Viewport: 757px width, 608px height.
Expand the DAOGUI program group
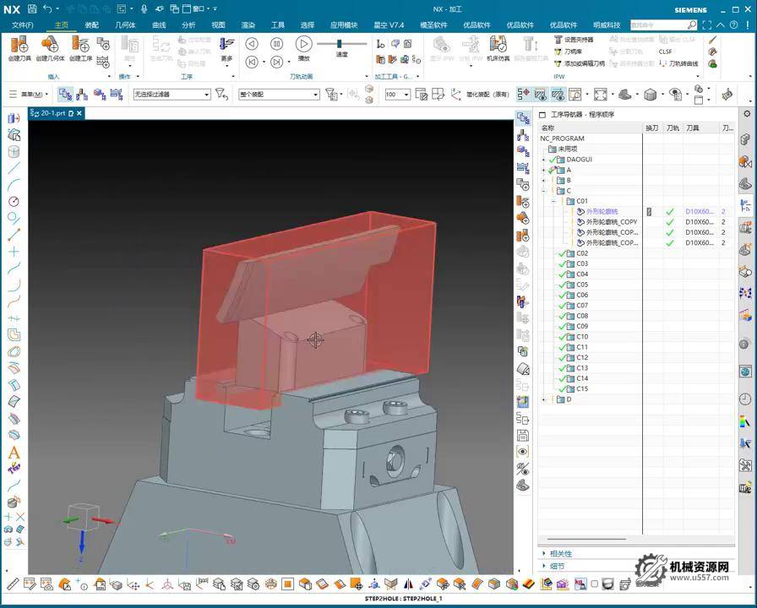tap(544, 160)
